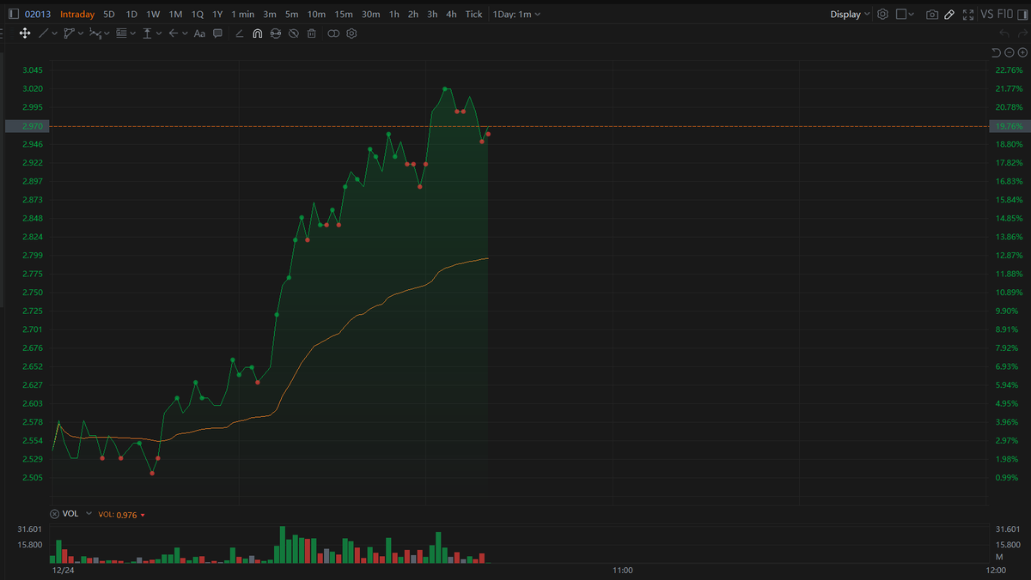The width and height of the screenshot is (1031, 580).
Task: Switch to the 1W timeframe tab
Action: pyautogui.click(x=153, y=14)
